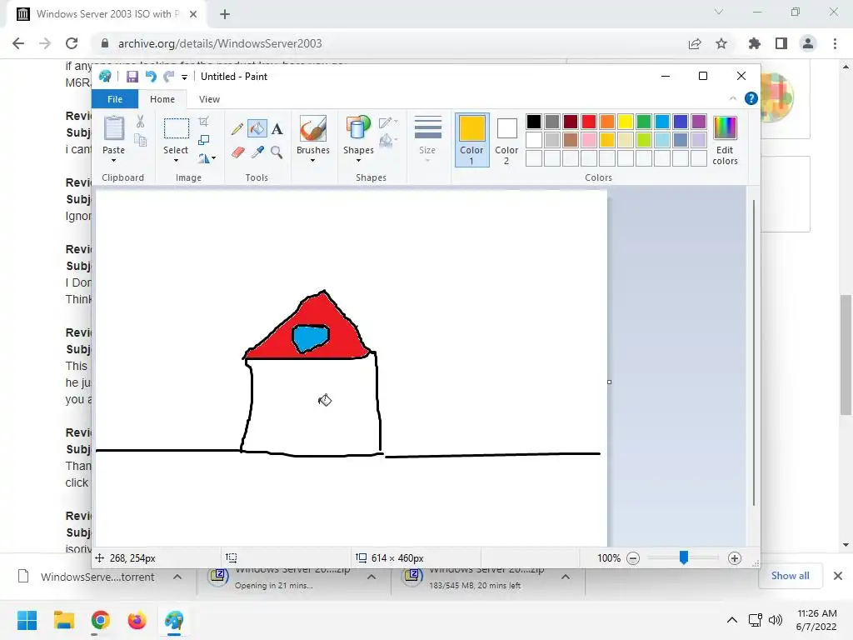
Task: Open options for WindowsServe...torrent download
Action: (177, 577)
